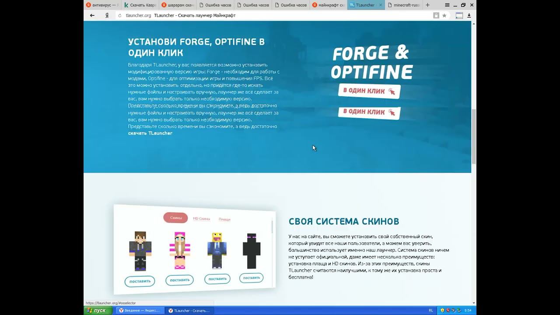
Task: Click the screen-shaped icon beside the bookmark star
Action: 459,15
